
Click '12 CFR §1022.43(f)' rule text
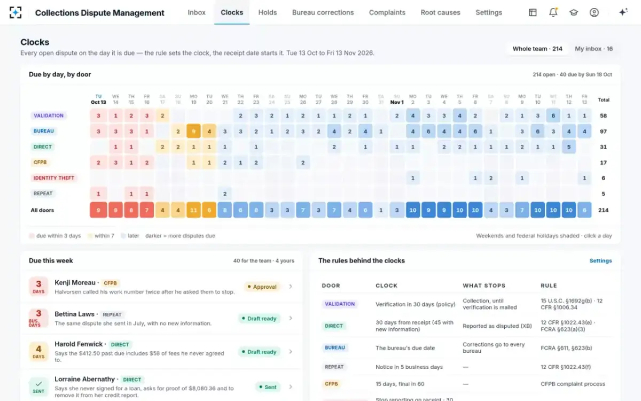567,367
